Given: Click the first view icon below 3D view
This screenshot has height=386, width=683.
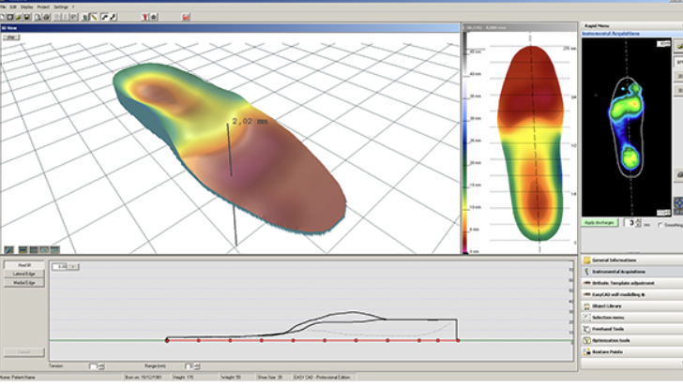Looking at the screenshot, I should 8,250.
